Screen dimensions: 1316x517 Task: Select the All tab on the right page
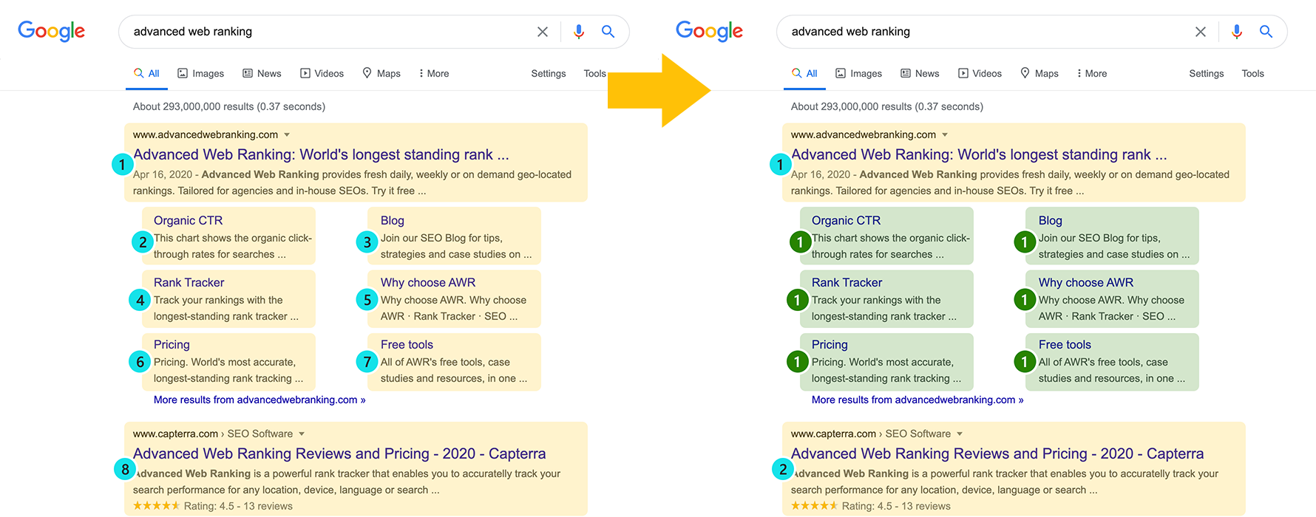[x=804, y=73]
